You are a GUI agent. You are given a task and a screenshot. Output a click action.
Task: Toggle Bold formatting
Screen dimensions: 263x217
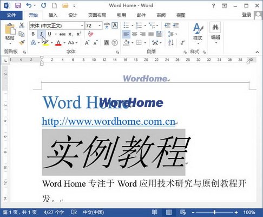[33, 34]
